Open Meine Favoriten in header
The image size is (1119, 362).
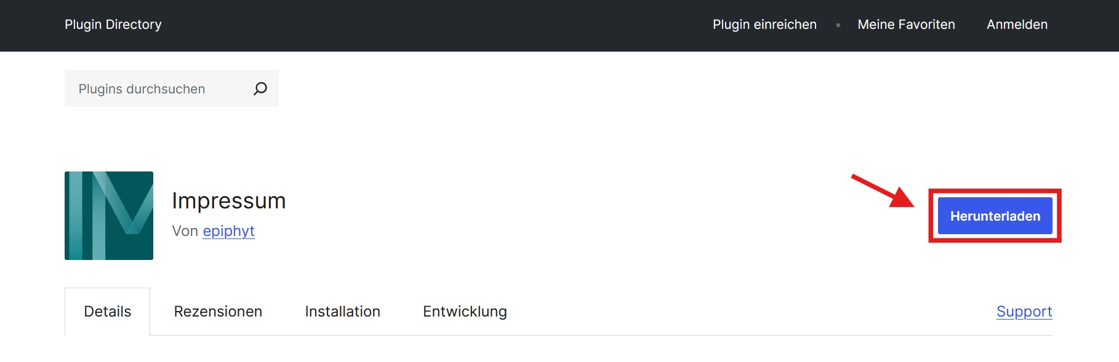906,25
